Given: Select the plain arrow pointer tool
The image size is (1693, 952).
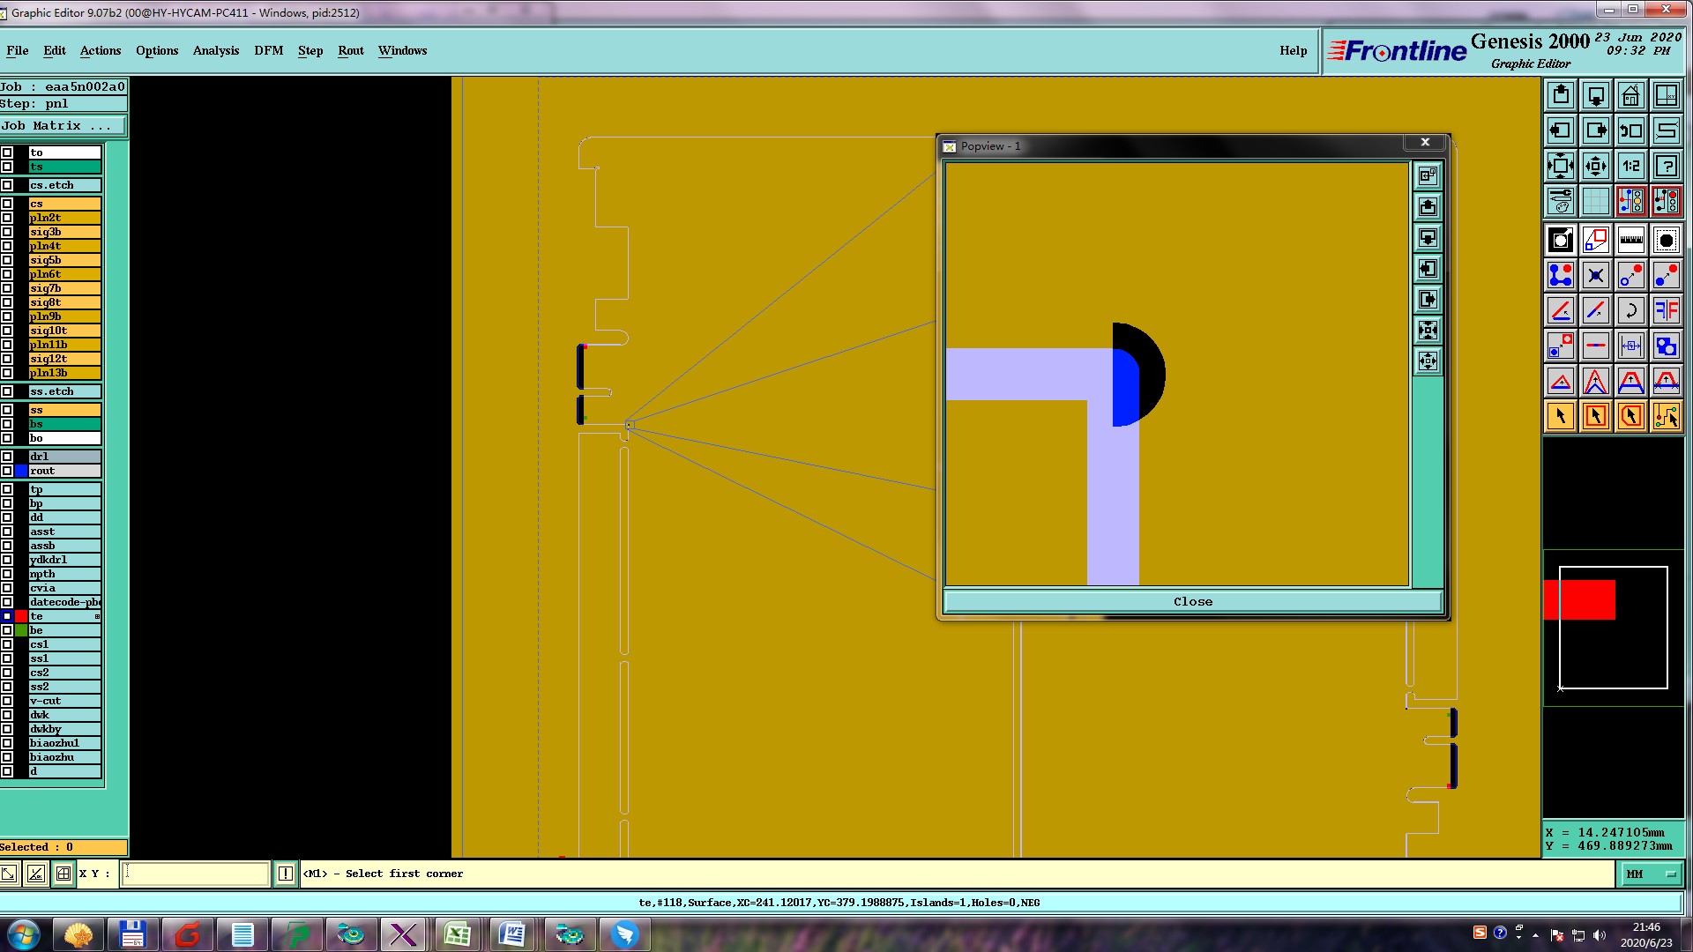Looking at the screenshot, I should tap(1561, 416).
